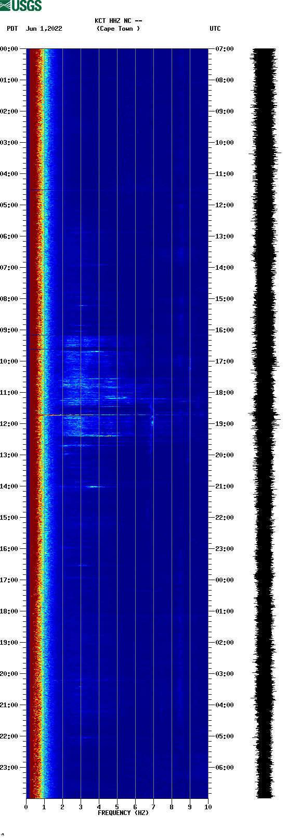
Task: Click the 'UTC' timezone label
Action: [x=215, y=29]
